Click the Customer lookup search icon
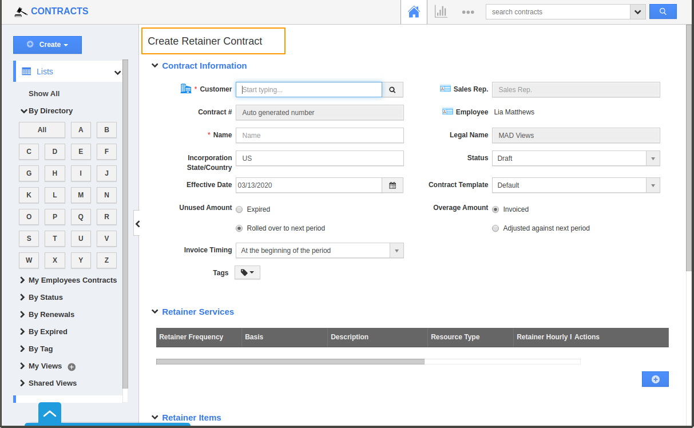This screenshot has height=428, width=694. click(x=392, y=90)
